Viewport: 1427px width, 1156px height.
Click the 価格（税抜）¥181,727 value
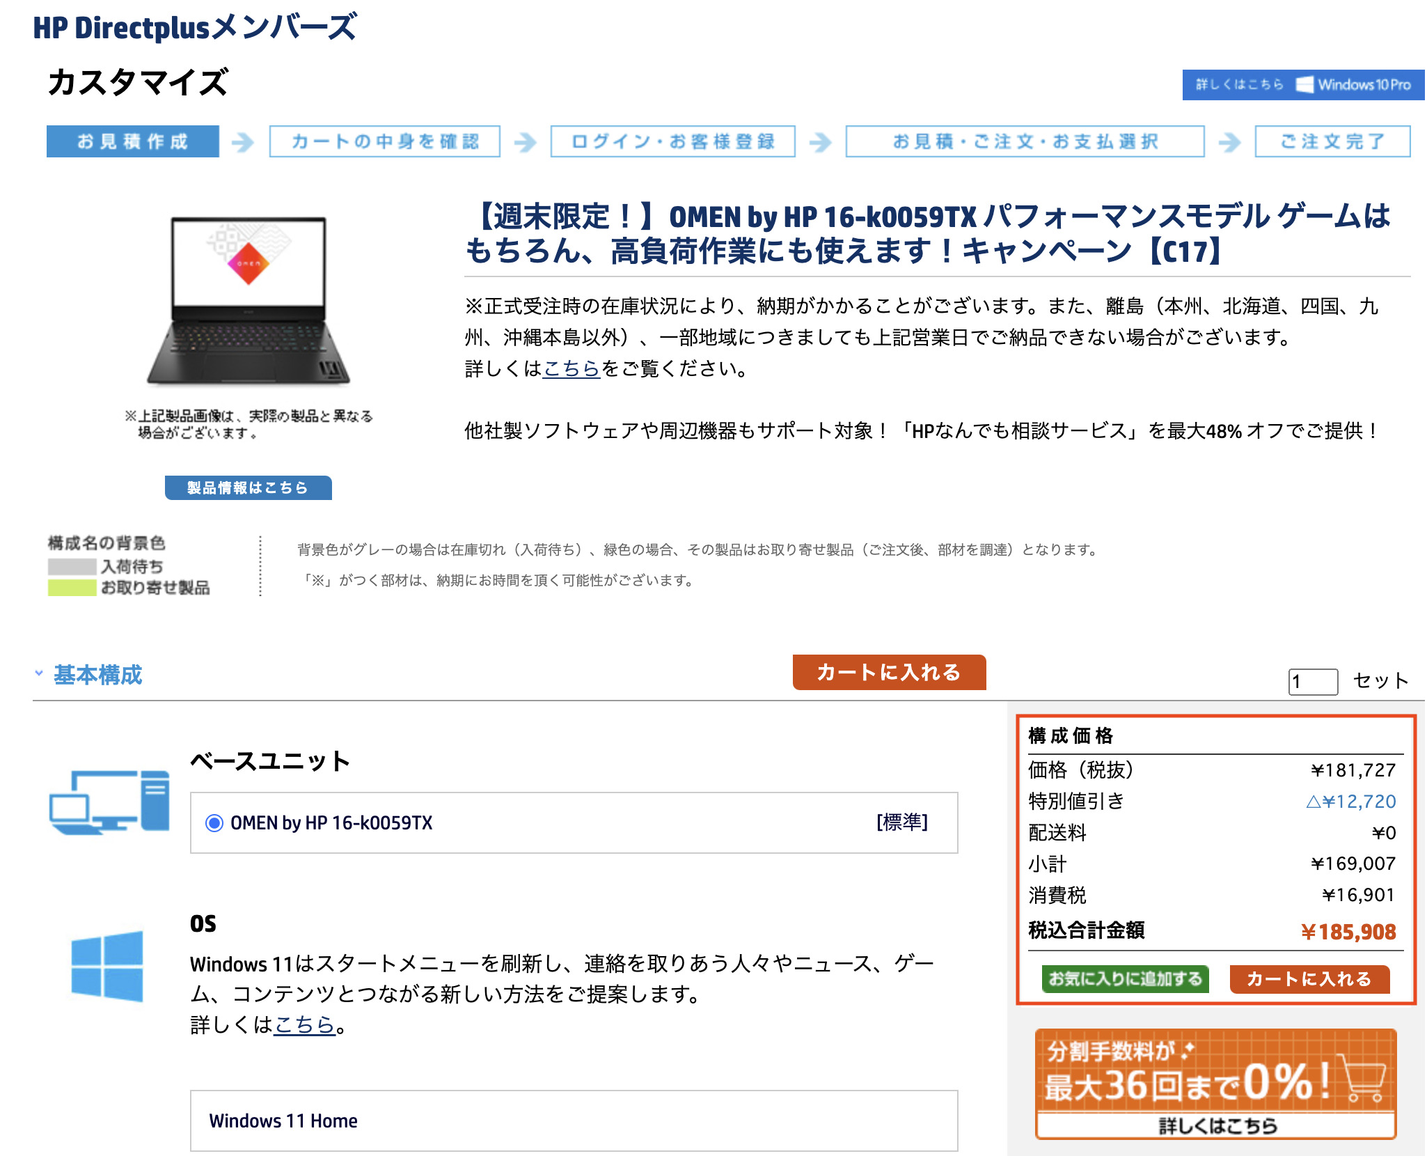(x=1354, y=770)
